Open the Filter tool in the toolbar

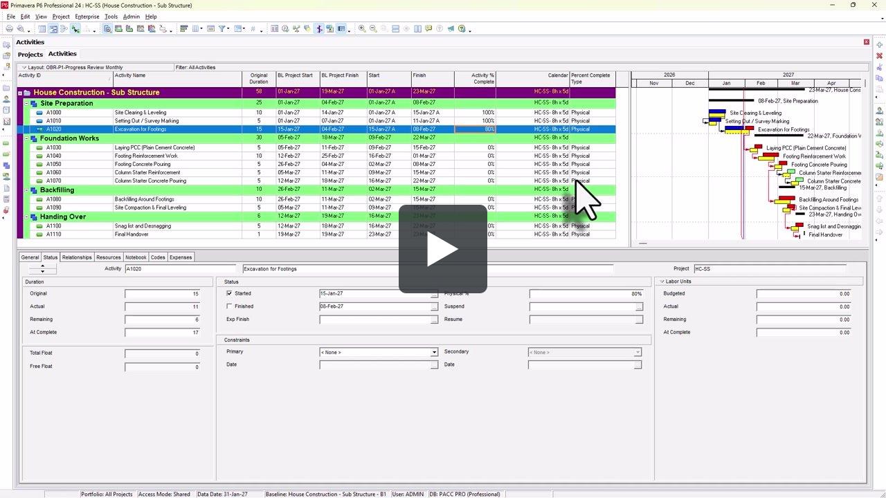tap(223, 29)
